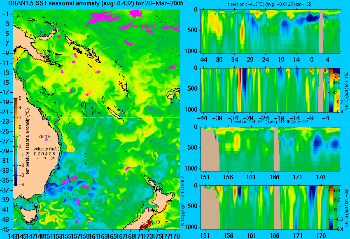This screenshot has height=239, width=350.
Task: Click the '-23' latitude label on the SST map
Action: [5, 122]
